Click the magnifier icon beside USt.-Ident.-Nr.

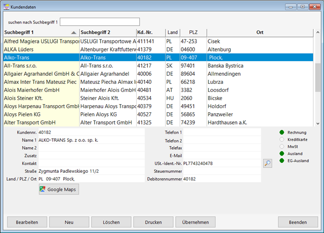pyautogui.click(x=267, y=163)
